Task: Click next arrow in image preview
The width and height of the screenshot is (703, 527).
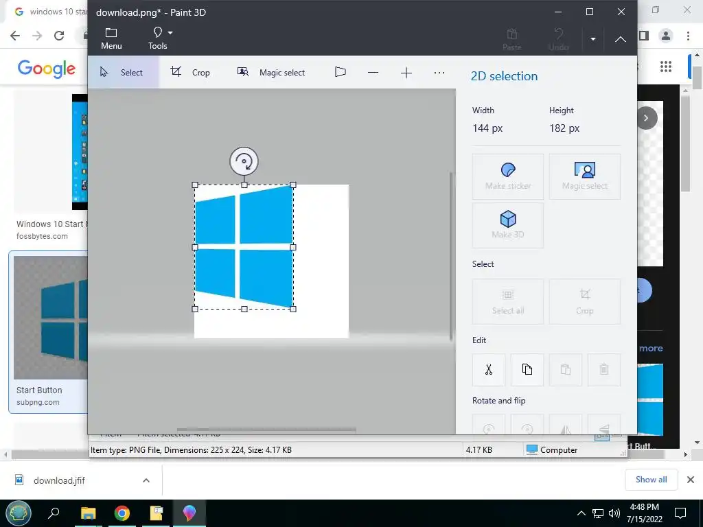Action: 646,118
